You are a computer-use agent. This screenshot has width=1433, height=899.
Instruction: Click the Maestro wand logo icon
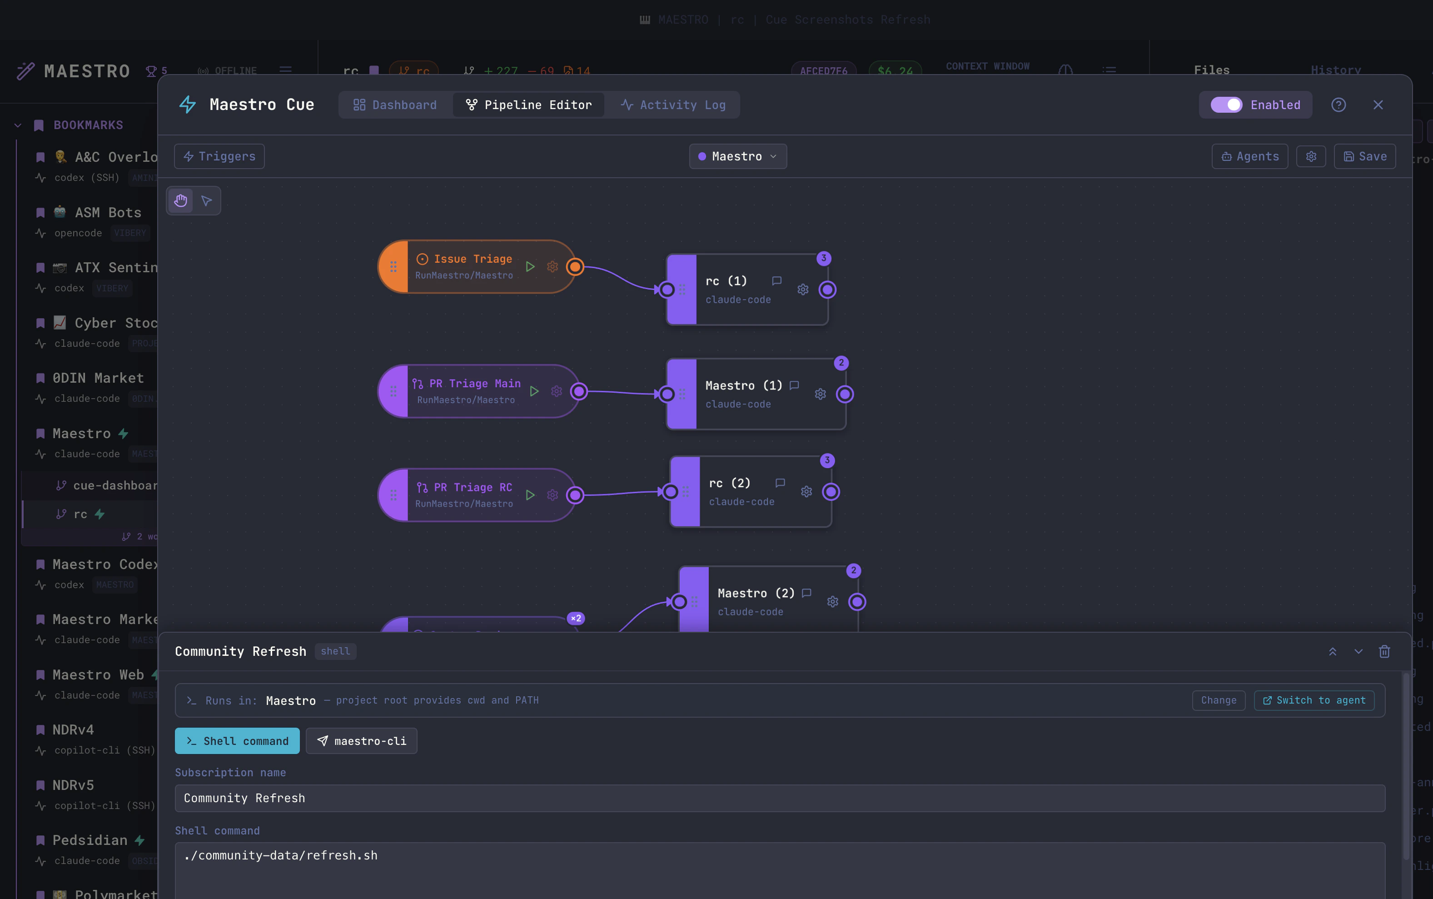coord(25,71)
